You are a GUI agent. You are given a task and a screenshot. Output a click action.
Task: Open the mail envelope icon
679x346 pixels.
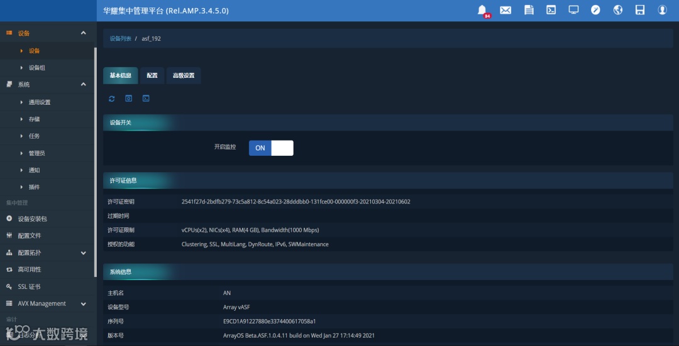[x=505, y=10]
